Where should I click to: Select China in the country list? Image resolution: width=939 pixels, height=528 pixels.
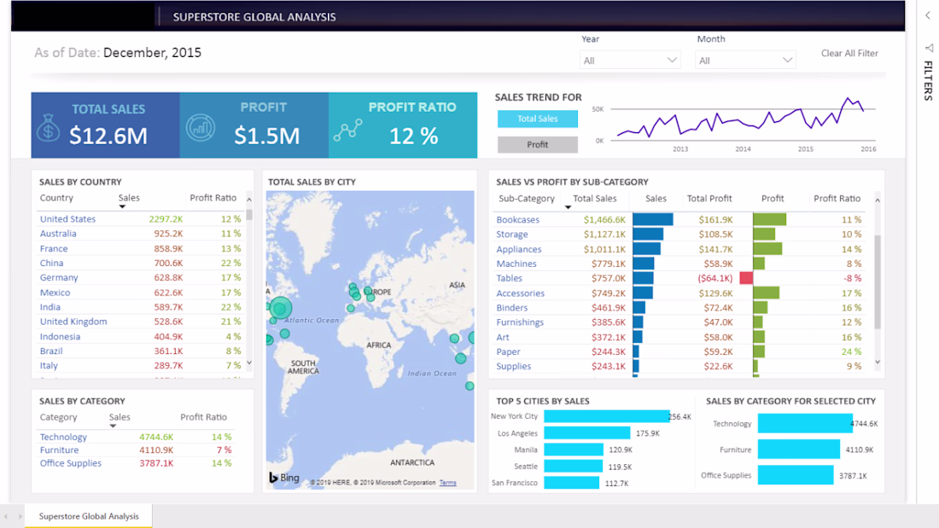[142, 263]
